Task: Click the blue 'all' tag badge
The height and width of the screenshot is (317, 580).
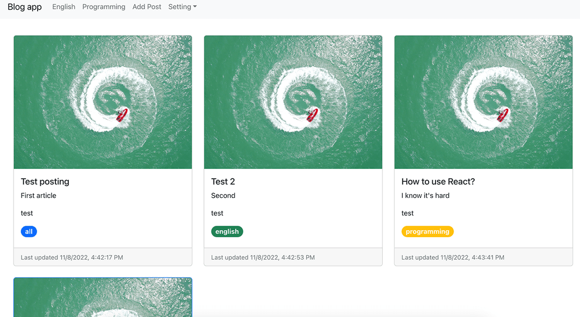Action: pyautogui.click(x=29, y=232)
